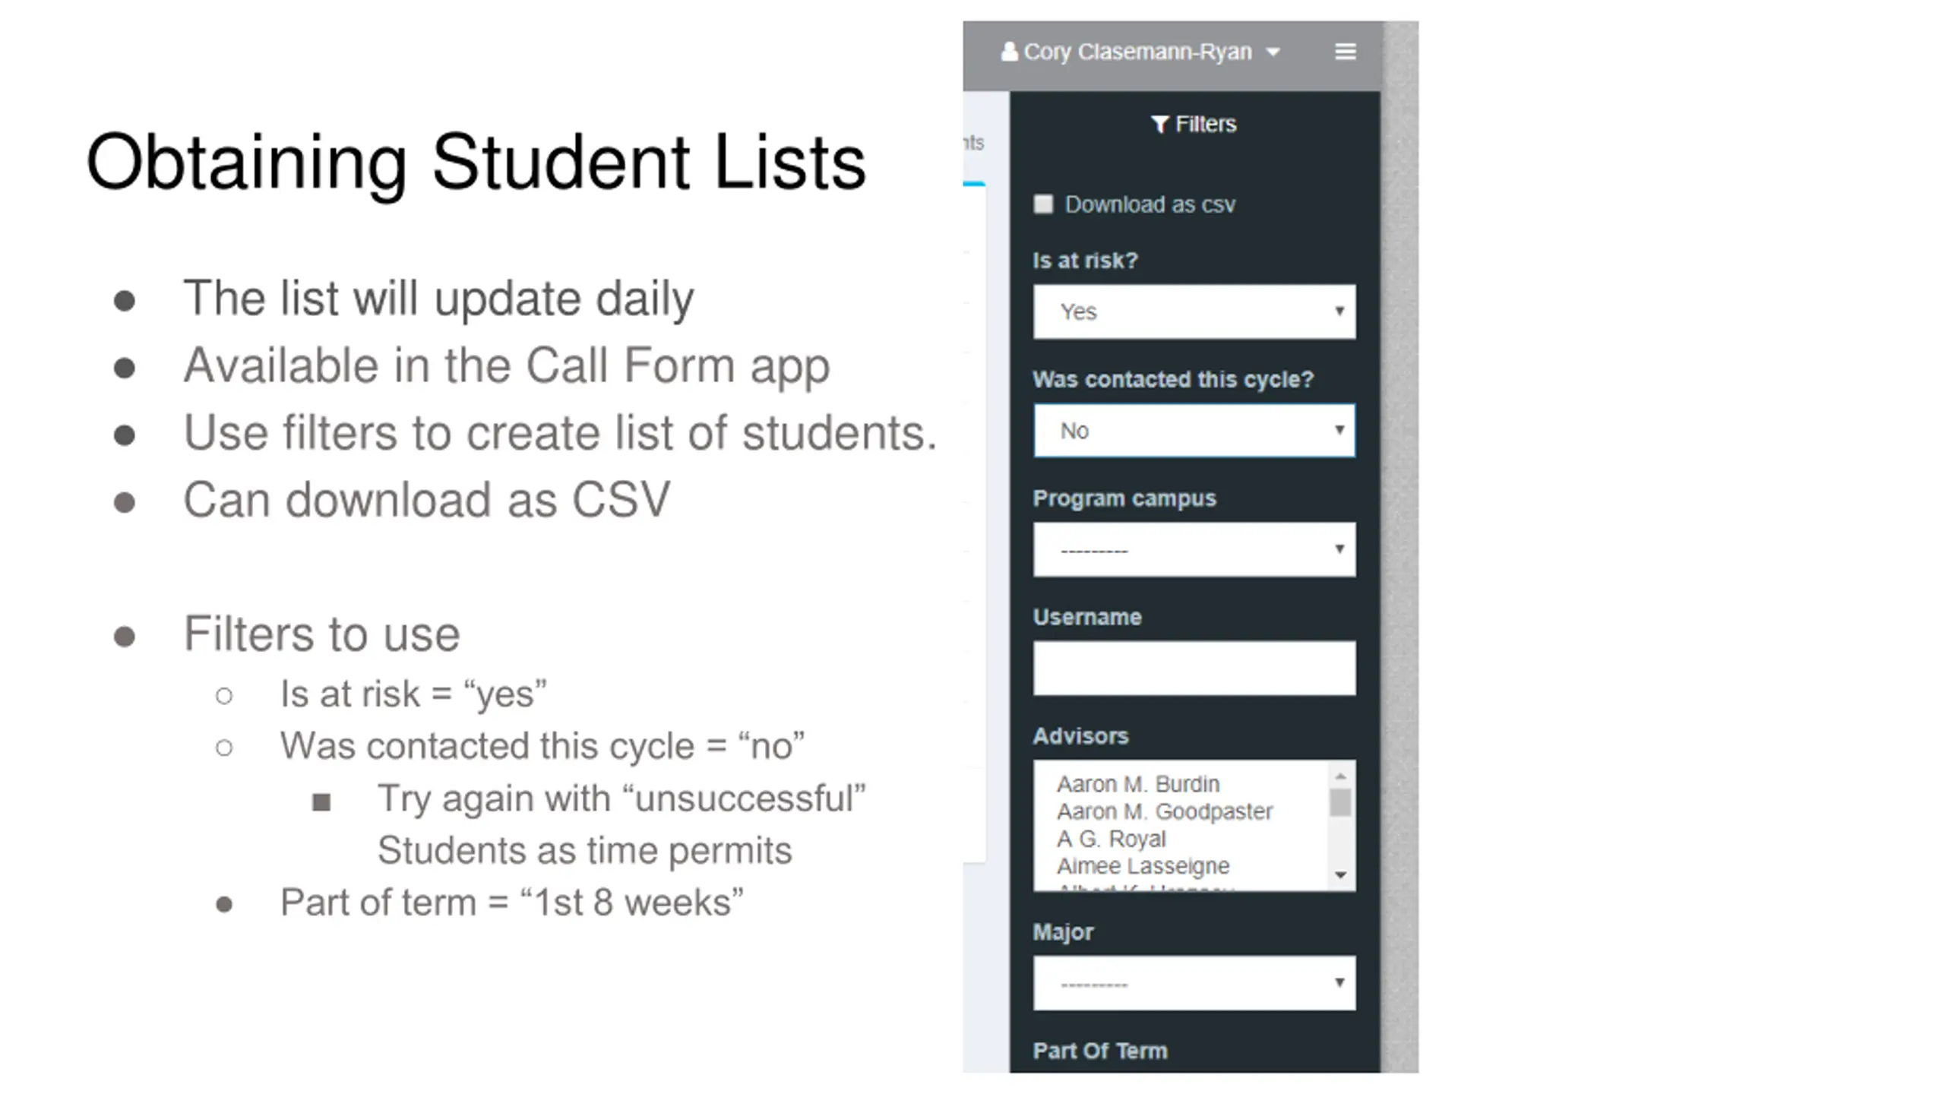Select Aimee Lasseigne in Advisors list
Screen dimensions: 1945x1094
click(x=1143, y=866)
